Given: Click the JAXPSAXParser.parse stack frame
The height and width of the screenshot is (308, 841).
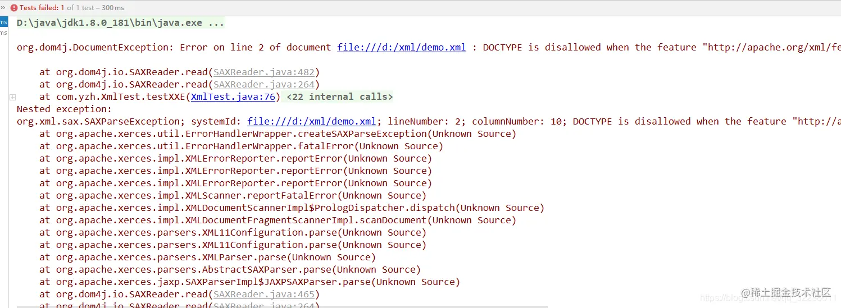Looking at the screenshot, I should tap(249, 282).
